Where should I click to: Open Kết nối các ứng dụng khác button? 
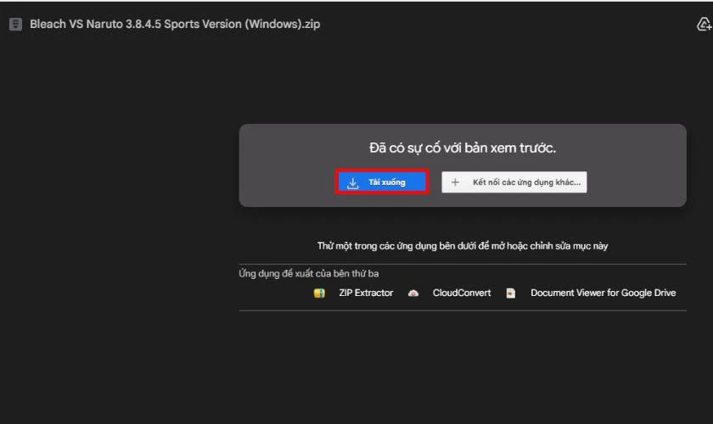coord(514,182)
